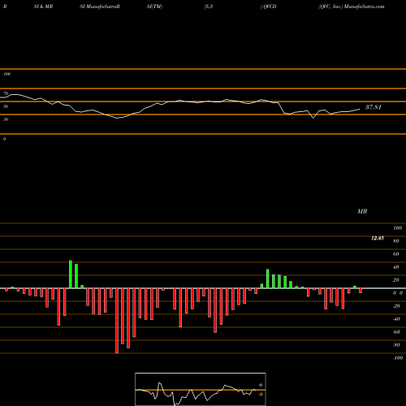Click the 40 label on the MR axis
This screenshot has width=406, height=406.
pos(396,267)
